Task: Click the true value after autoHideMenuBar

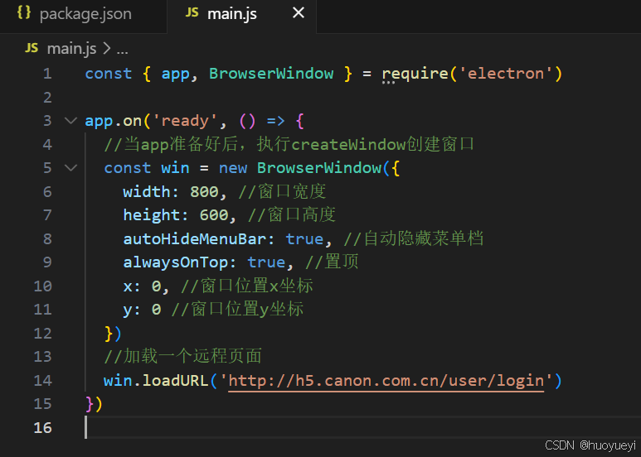Action: coord(304,239)
